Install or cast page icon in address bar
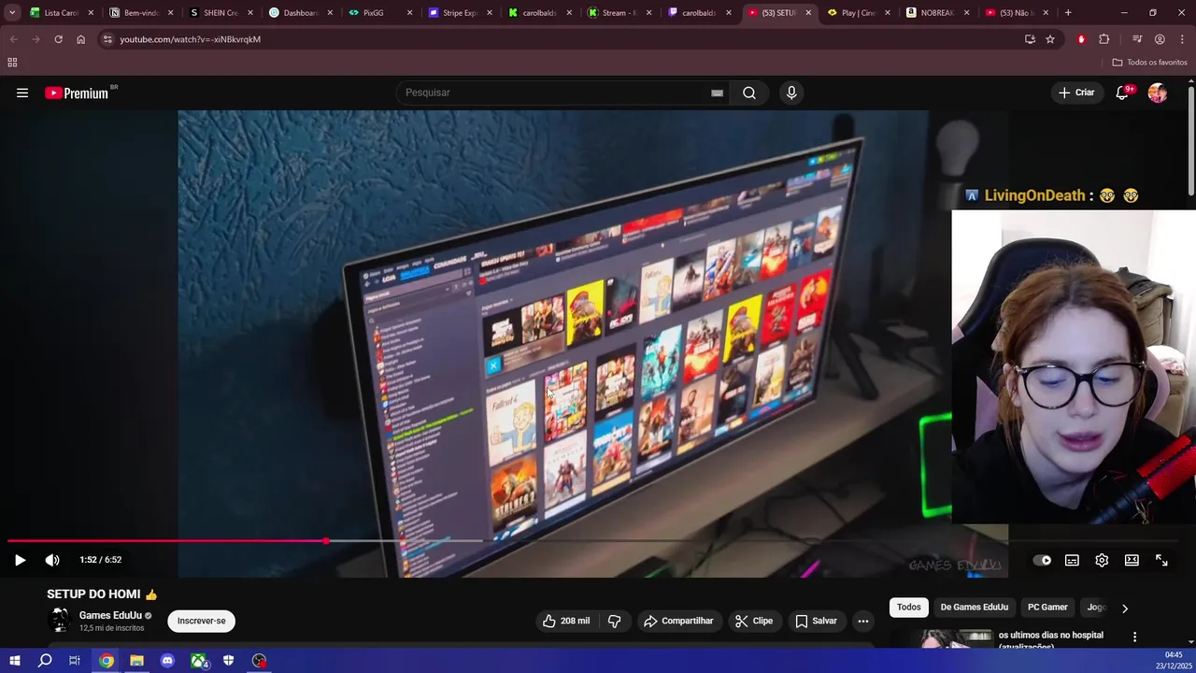 (1030, 39)
